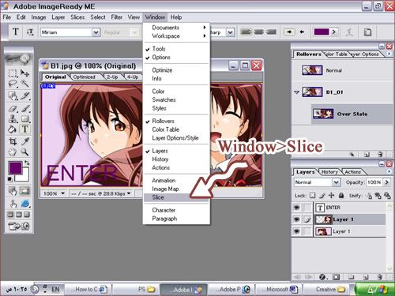Open the 28.8 Kbps download speed dropdown

[x=129, y=193]
